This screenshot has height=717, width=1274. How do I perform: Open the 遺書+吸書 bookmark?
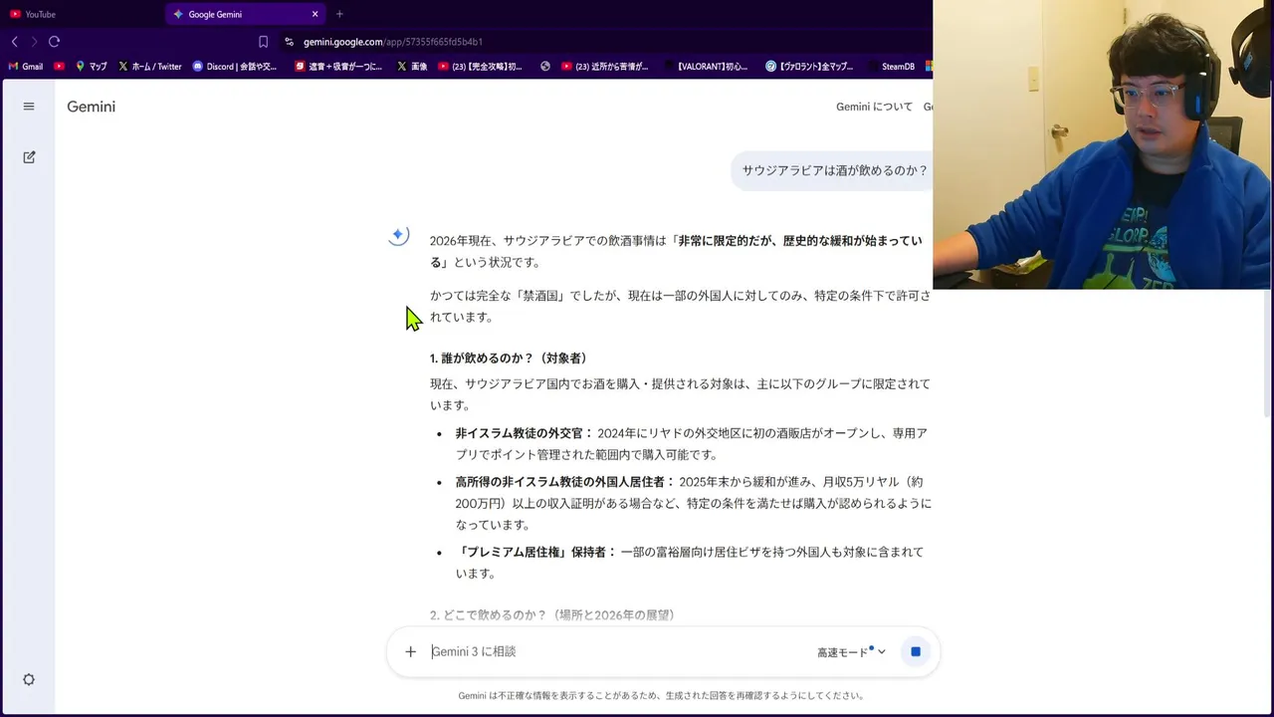[338, 67]
